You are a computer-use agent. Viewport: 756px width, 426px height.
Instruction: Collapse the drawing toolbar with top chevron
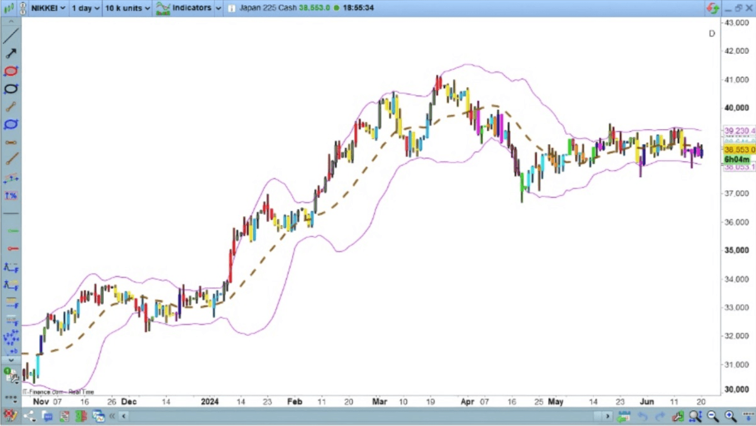click(x=11, y=21)
